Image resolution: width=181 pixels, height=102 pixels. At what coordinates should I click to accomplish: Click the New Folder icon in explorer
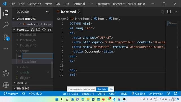tap(38, 29)
